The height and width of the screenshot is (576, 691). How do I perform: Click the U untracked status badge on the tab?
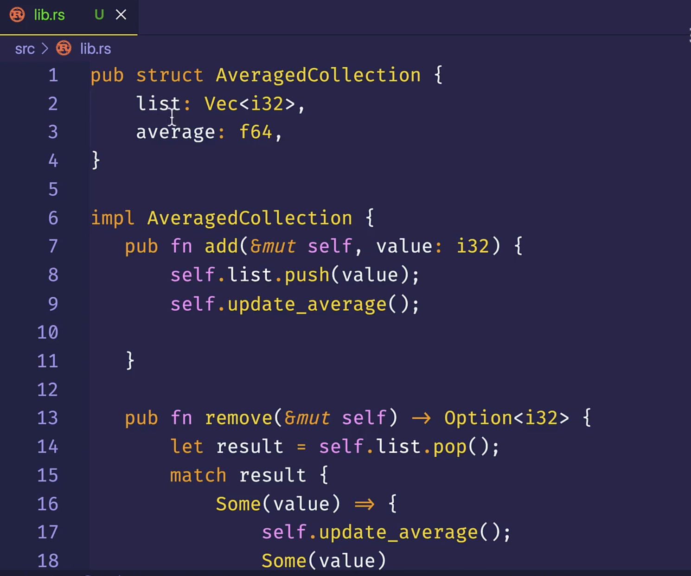tap(99, 15)
